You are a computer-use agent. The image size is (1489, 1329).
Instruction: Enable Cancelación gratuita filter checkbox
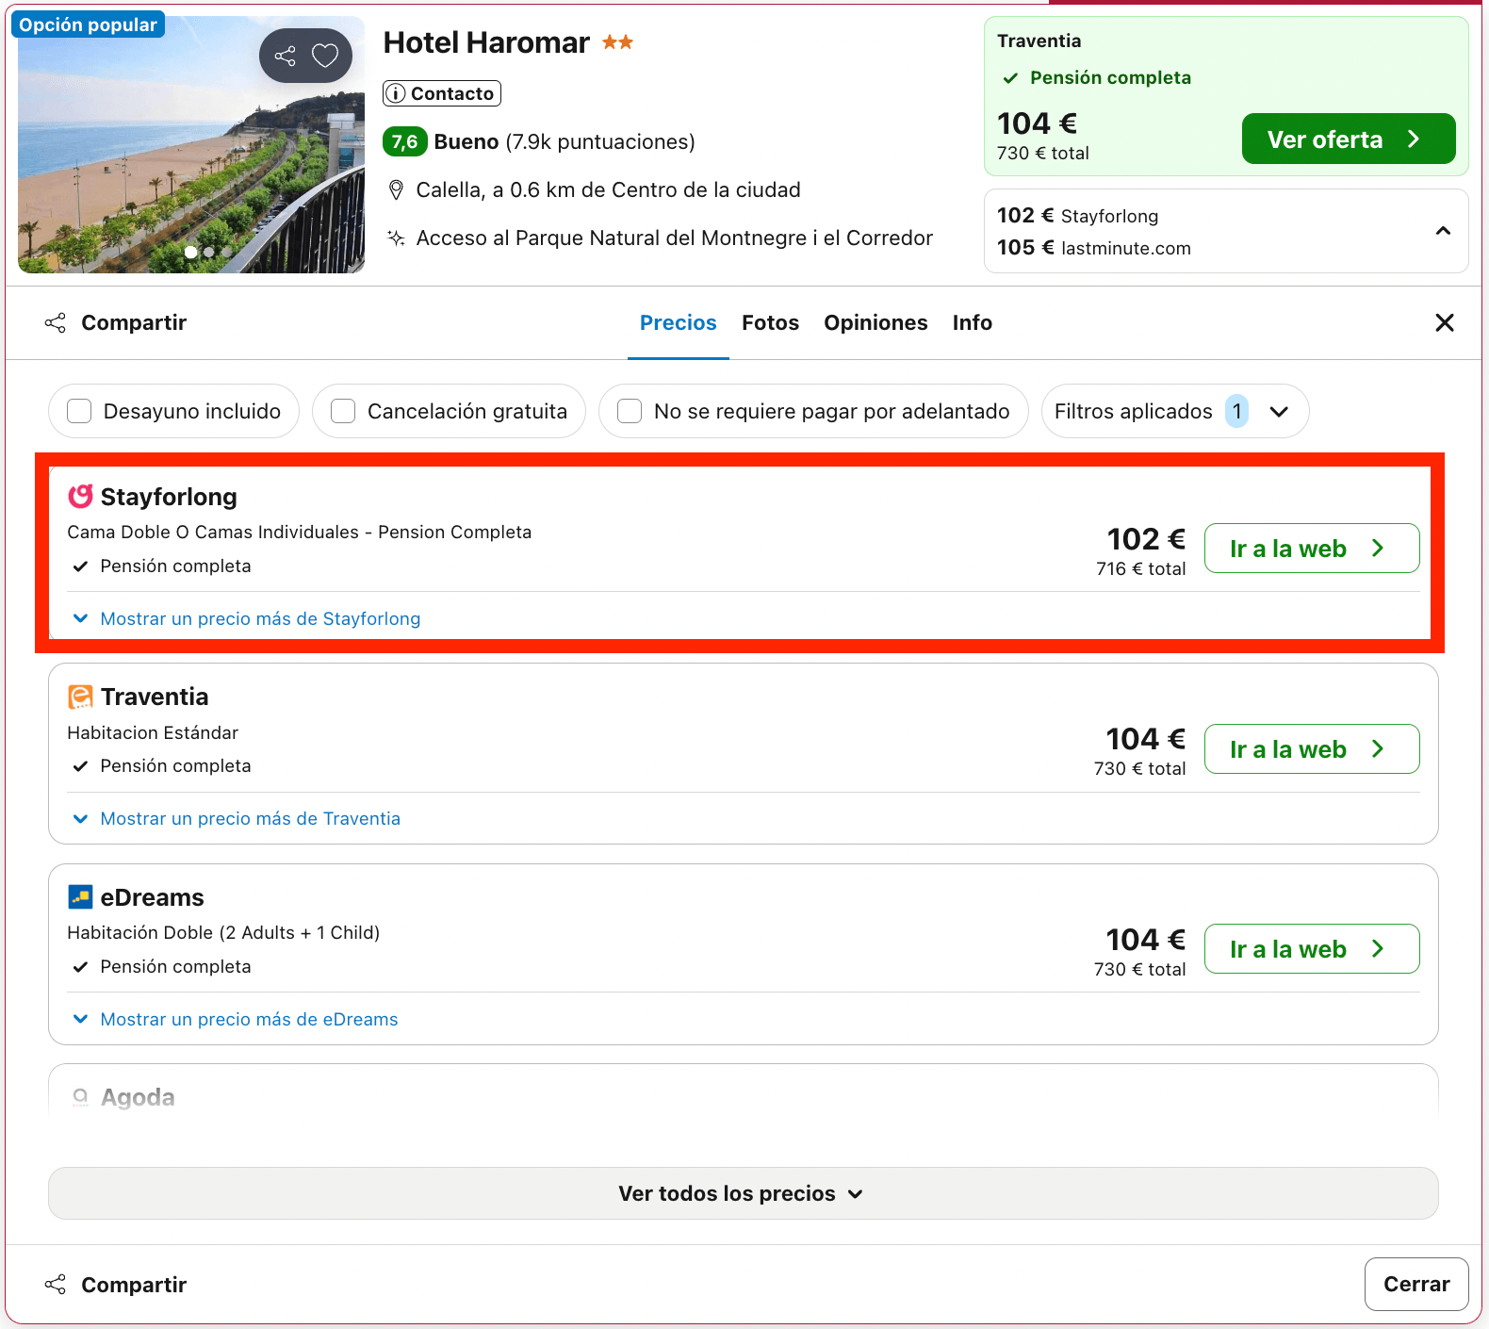point(343,411)
